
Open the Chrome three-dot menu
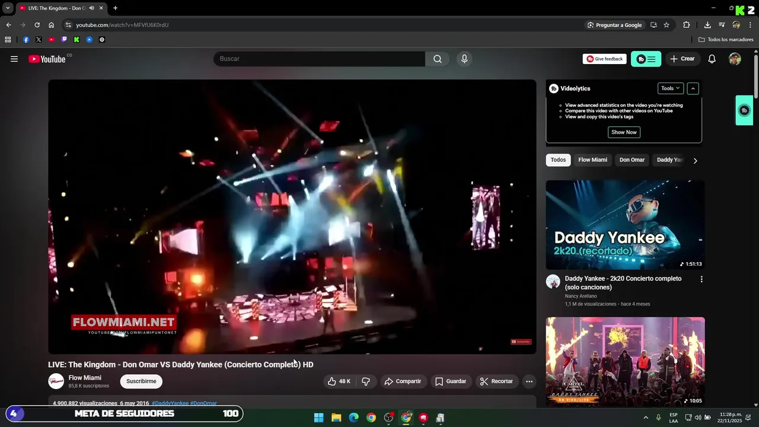[751, 25]
